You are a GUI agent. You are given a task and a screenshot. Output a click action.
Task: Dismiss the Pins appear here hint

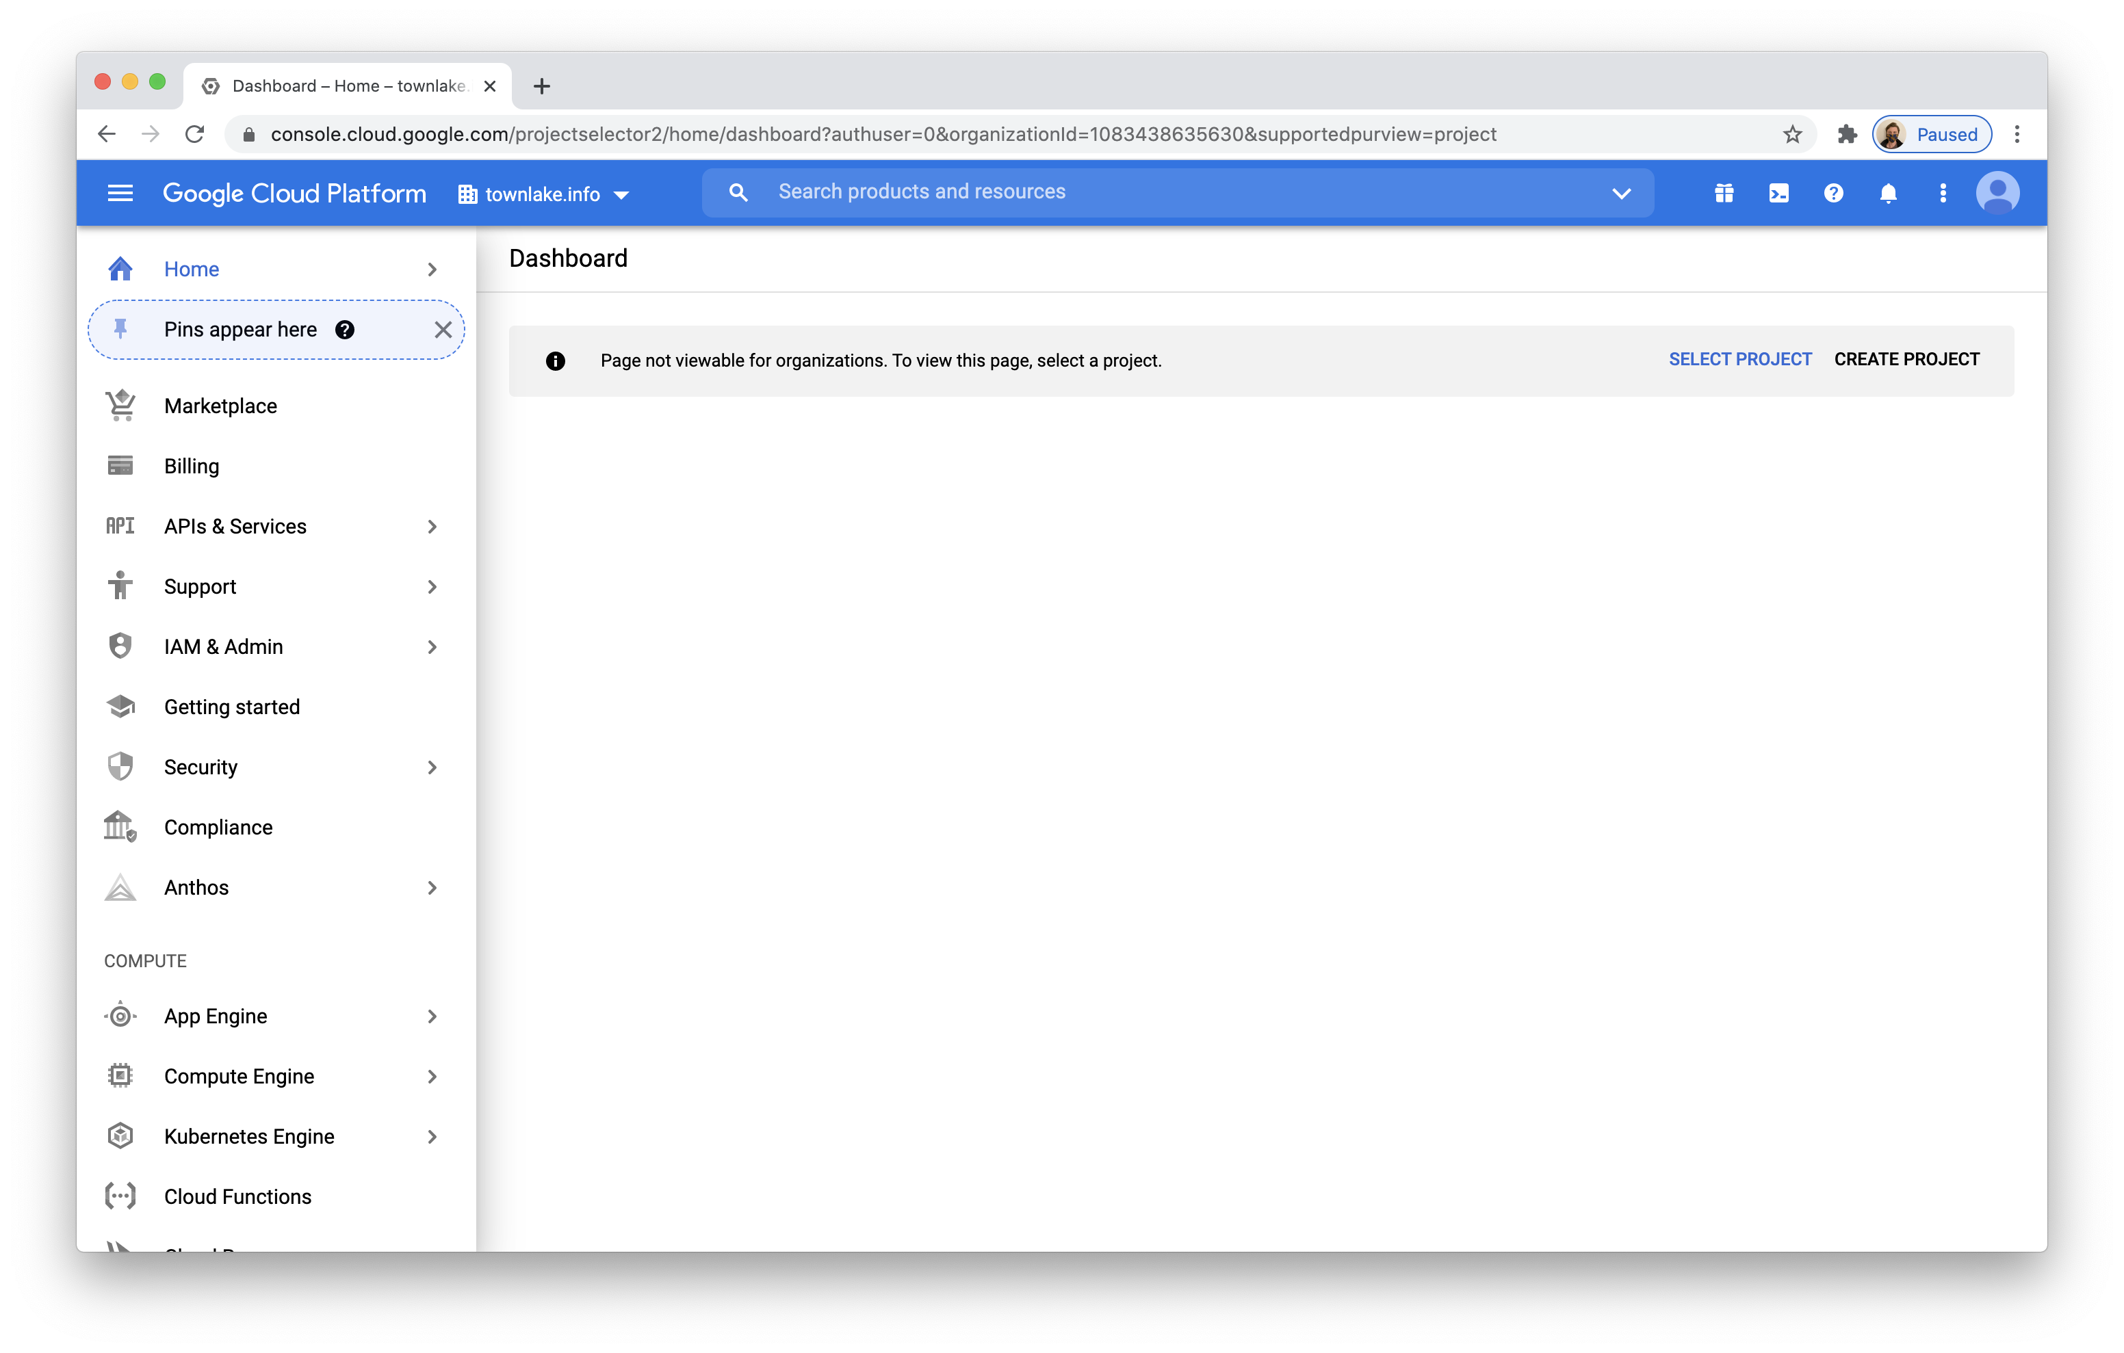click(x=443, y=330)
